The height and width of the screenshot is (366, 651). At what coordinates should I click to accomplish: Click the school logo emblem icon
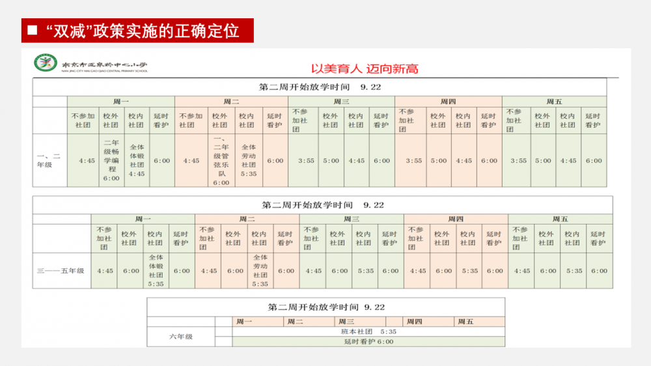coord(46,64)
